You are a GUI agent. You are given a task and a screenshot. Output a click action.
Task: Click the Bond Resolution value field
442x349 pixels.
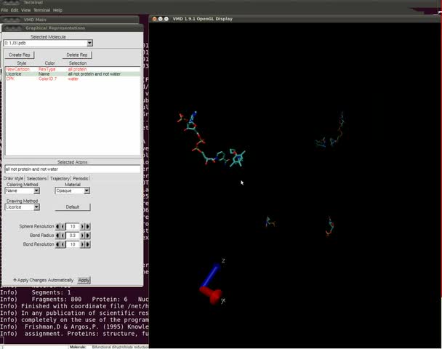point(73,244)
